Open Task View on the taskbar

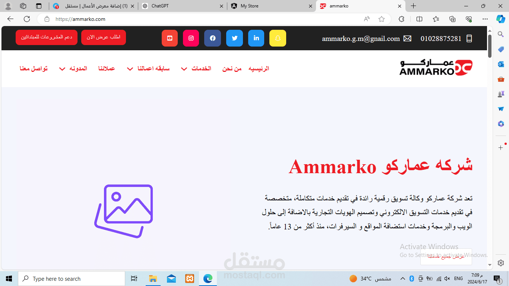tap(134, 279)
